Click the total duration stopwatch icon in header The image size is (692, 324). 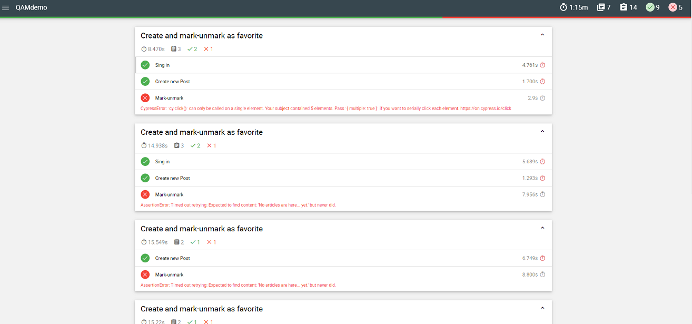(x=564, y=7)
